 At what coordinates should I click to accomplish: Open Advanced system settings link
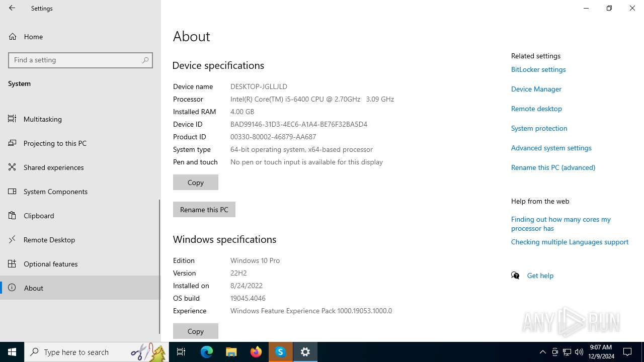point(551,148)
